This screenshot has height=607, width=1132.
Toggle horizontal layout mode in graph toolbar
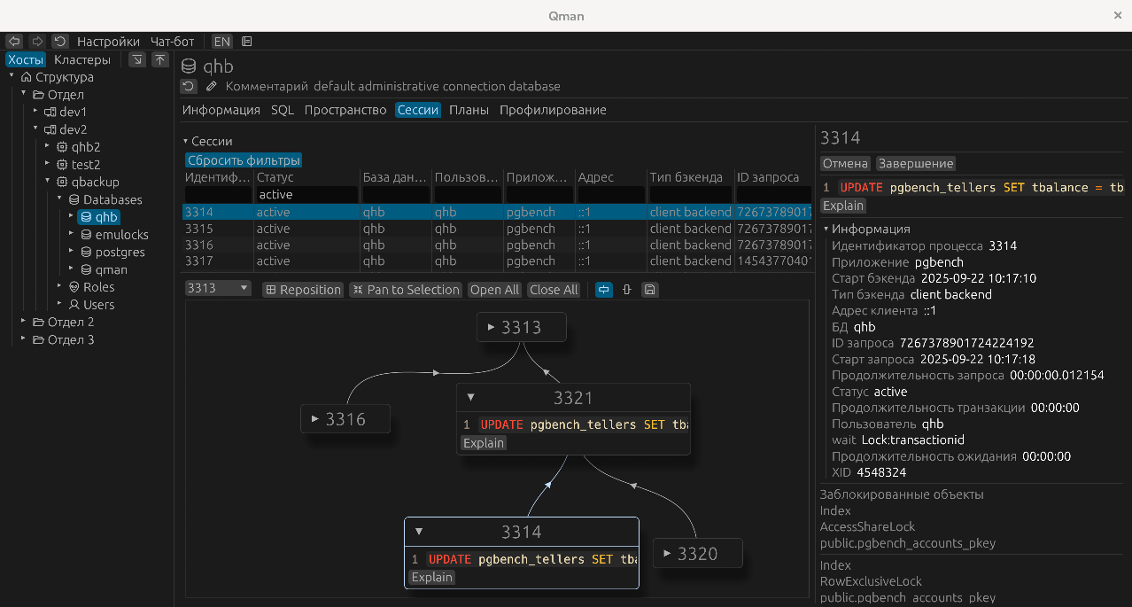(x=604, y=290)
